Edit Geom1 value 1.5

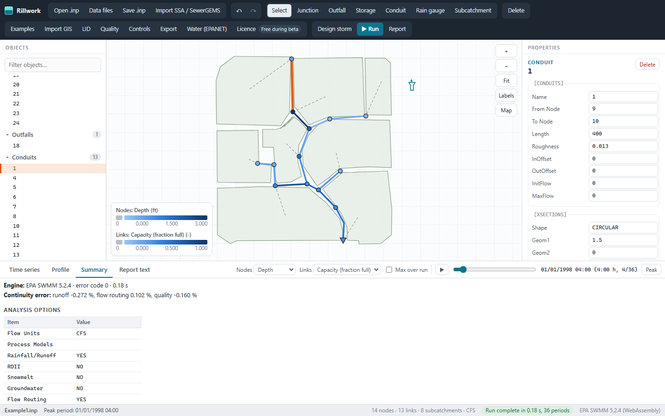click(x=623, y=240)
